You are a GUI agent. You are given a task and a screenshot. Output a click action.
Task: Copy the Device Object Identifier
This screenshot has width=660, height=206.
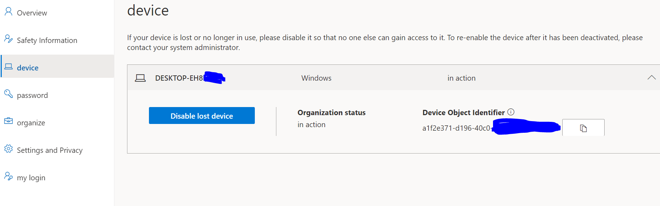click(583, 128)
